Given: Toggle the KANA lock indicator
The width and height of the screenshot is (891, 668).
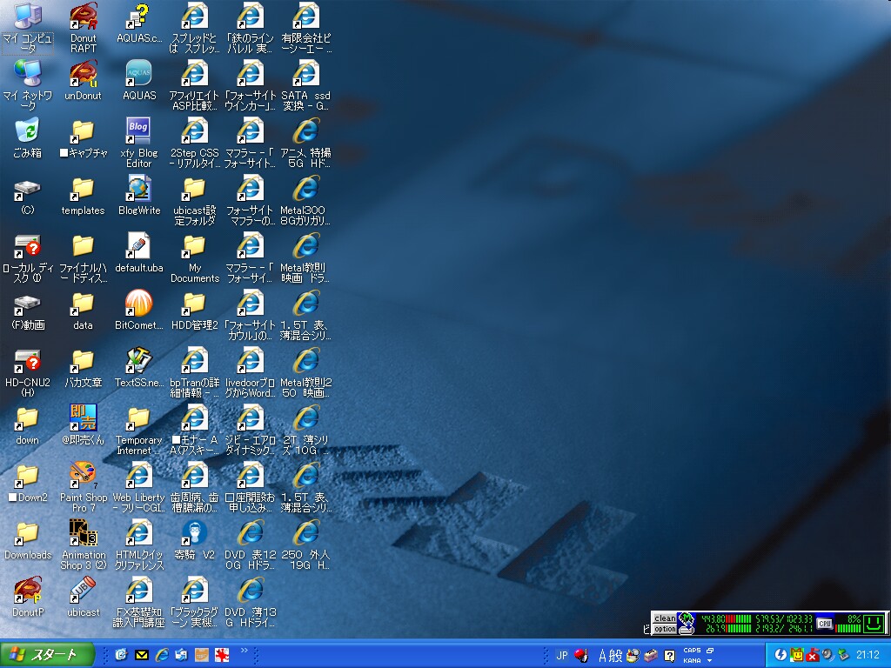Looking at the screenshot, I should (x=692, y=660).
